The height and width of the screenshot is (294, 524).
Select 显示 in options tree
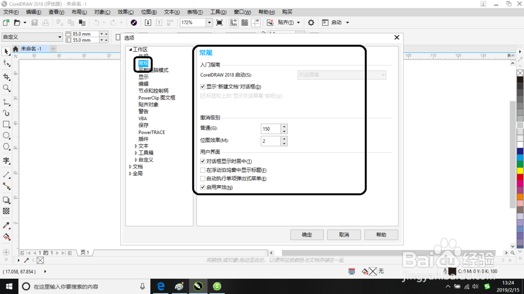144,77
